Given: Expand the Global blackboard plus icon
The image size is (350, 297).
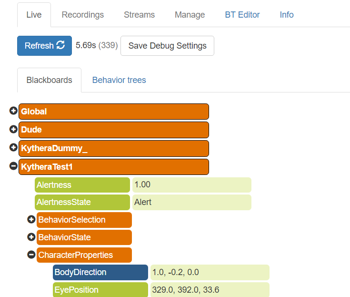Looking at the screenshot, I should click(x=13, y=111).
